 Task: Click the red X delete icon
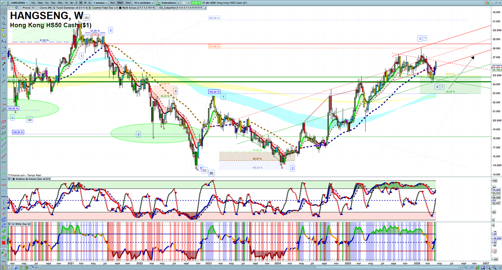coord(3,243)
